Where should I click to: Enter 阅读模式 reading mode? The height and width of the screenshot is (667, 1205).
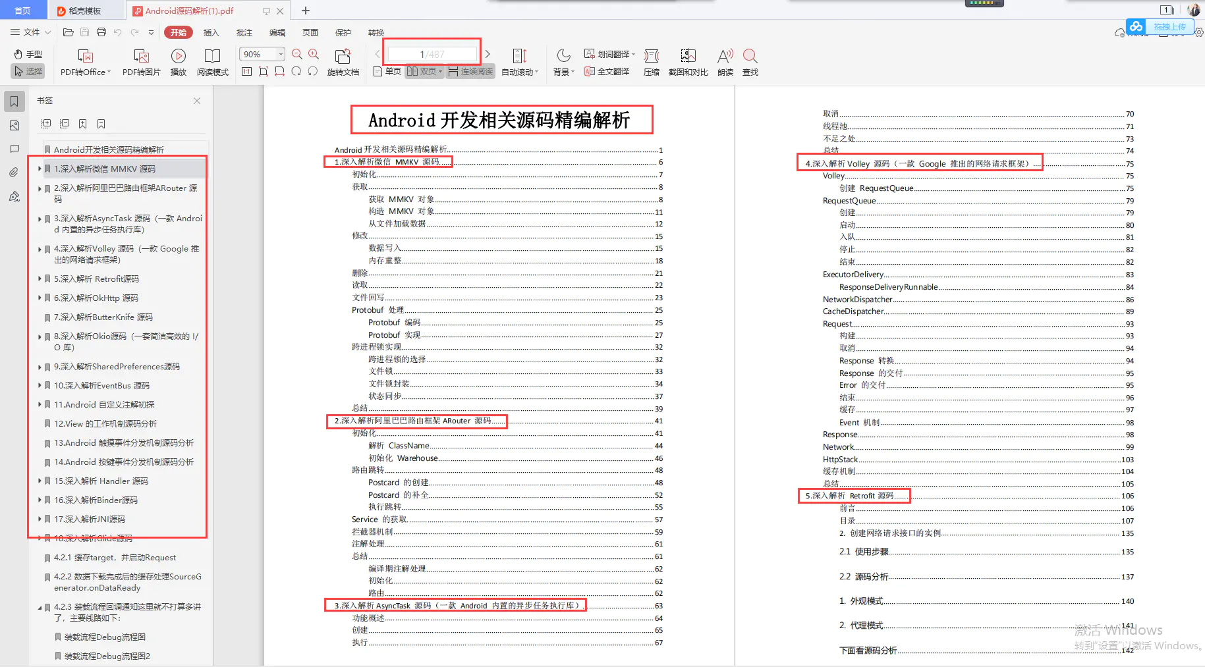coord(213,63)
